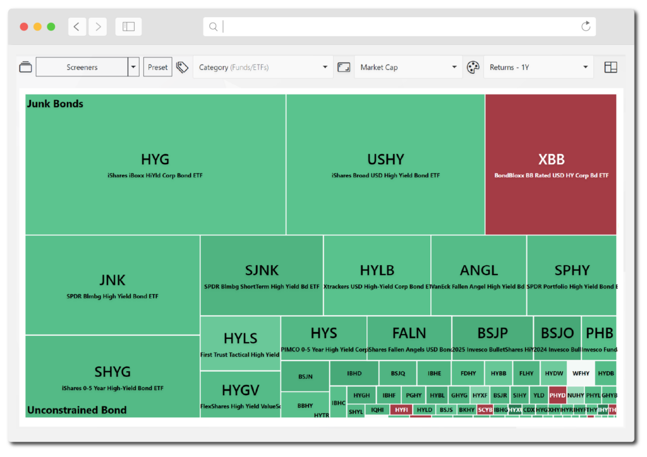Click the magnifier icon inside the search field
The image size is (647, 457).
[213, 27]
